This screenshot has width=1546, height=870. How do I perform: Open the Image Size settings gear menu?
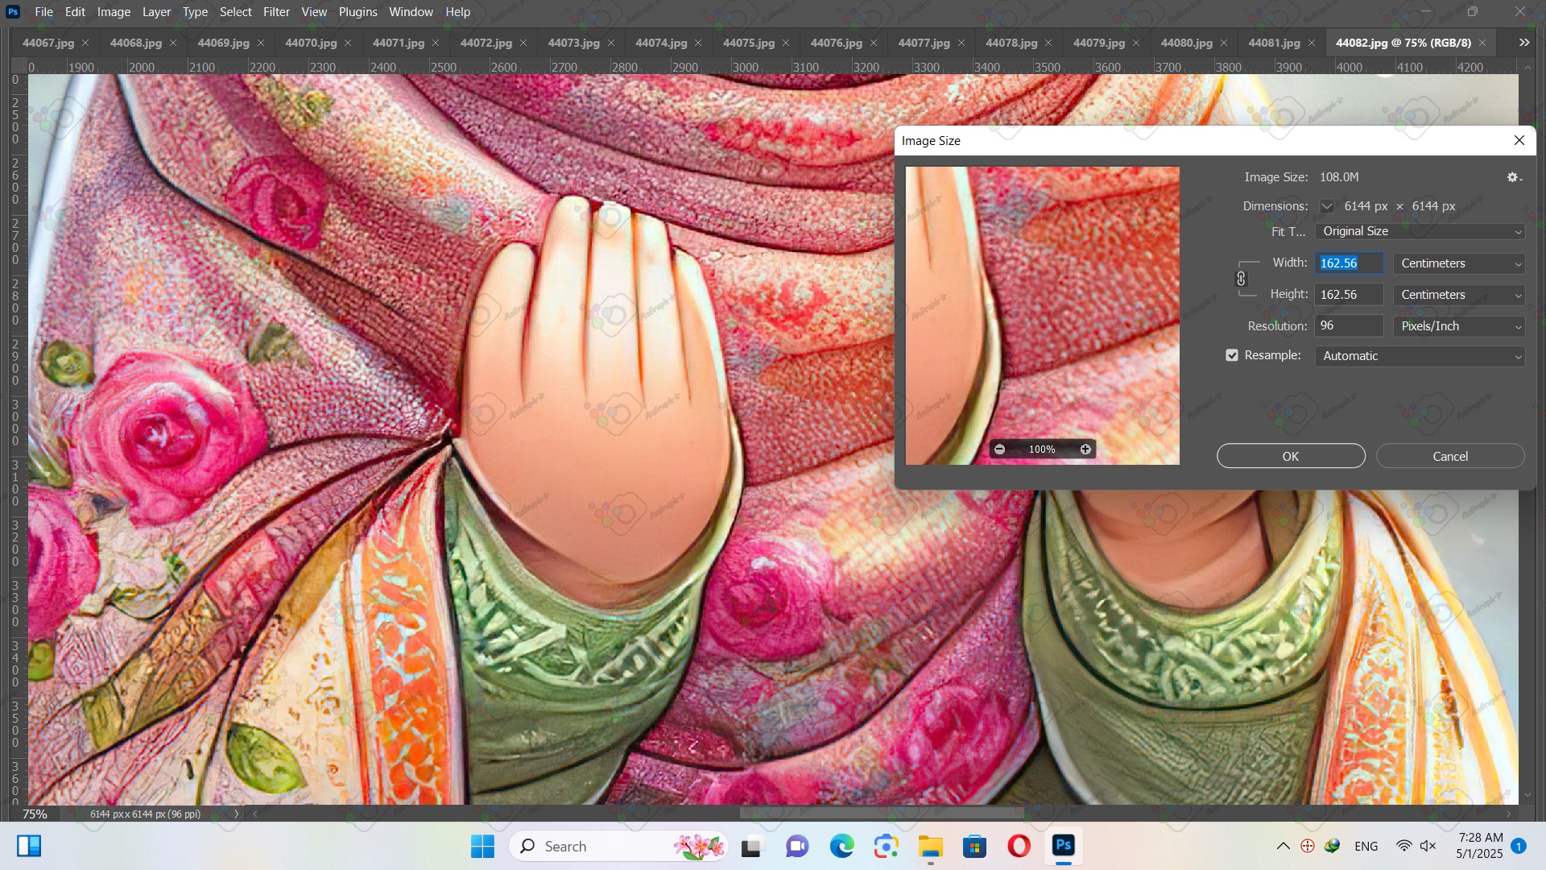(1514, 177)
